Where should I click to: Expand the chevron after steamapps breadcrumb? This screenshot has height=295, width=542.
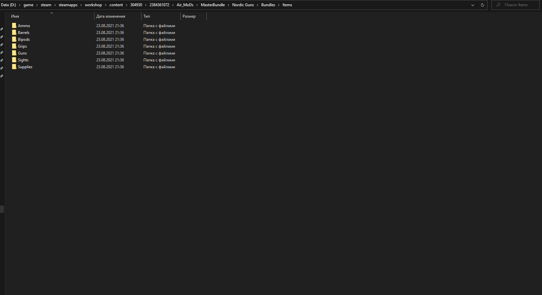tap(81, 5)
